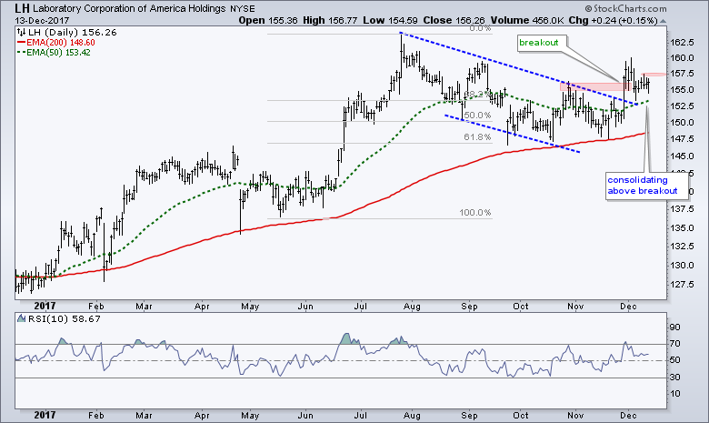
Task: Click the Jul label under the price panel
Action: 360,307
